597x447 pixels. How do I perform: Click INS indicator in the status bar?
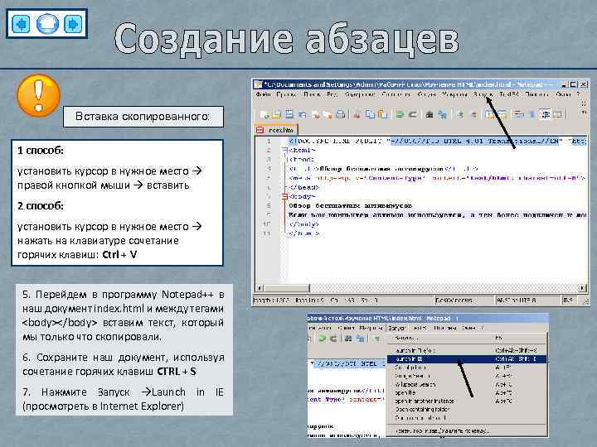(x=568, y=300)
